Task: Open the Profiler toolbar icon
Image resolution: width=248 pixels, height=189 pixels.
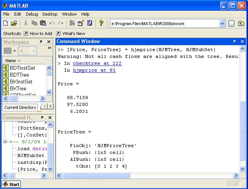Action: pyautogui.click(x=90, y=23)
